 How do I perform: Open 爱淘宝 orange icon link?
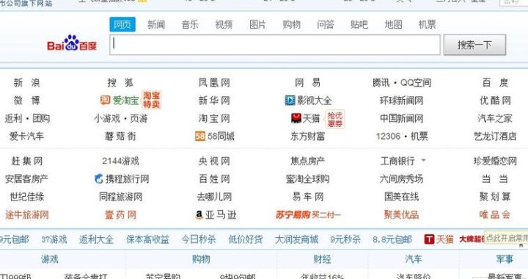[x=105, y=100]
